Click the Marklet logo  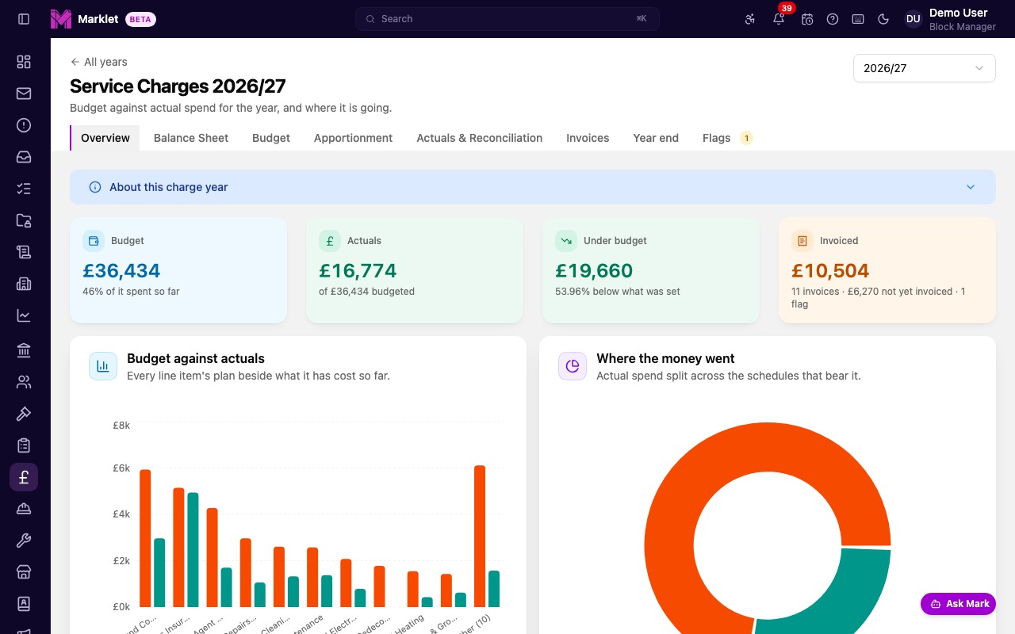[61, 19]
